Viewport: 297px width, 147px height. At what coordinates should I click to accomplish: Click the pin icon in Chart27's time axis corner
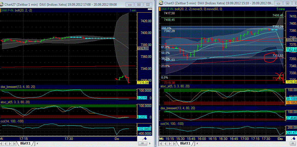[x=145, y=139]
